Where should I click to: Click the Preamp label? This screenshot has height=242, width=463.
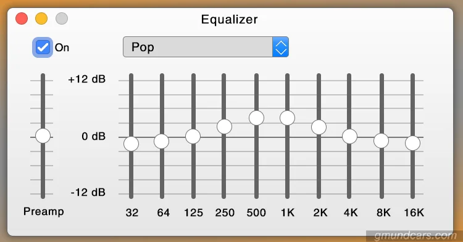[x=44, y=212]
